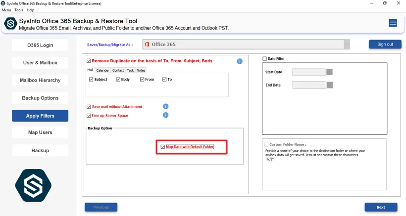Open the End Date calendar picker

tap(329, 85)
